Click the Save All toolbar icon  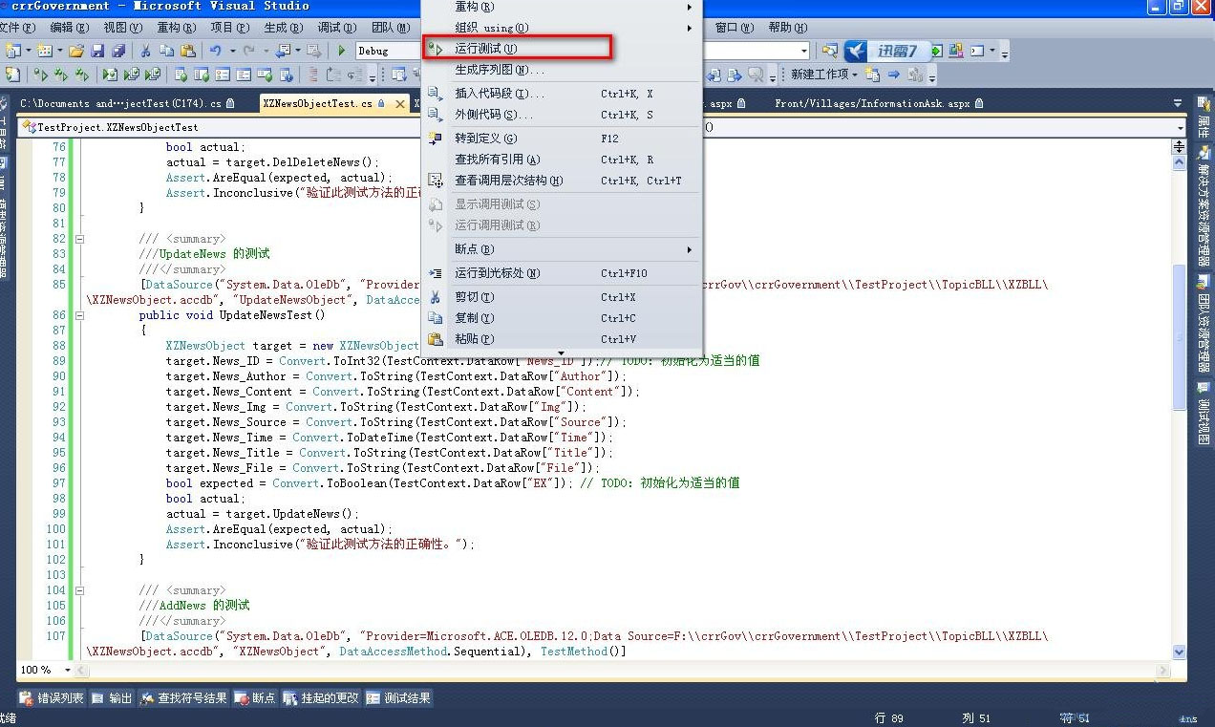(x=118, y=51)
